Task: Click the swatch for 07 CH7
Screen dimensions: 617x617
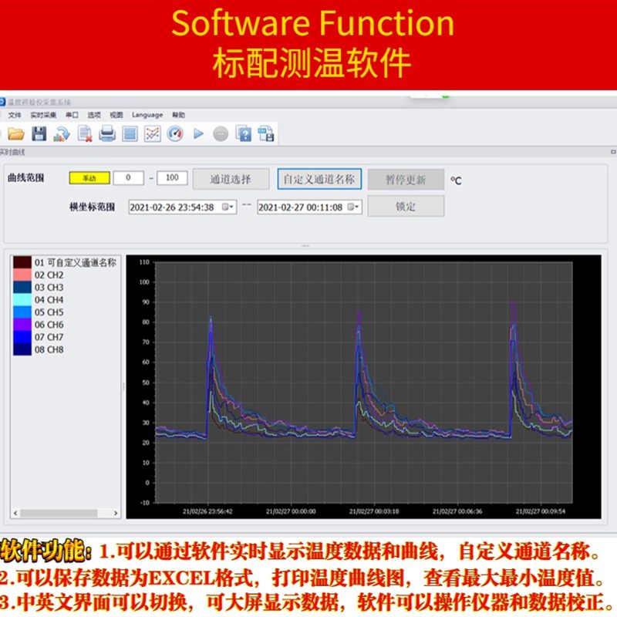Action: [x=22, y=337]
